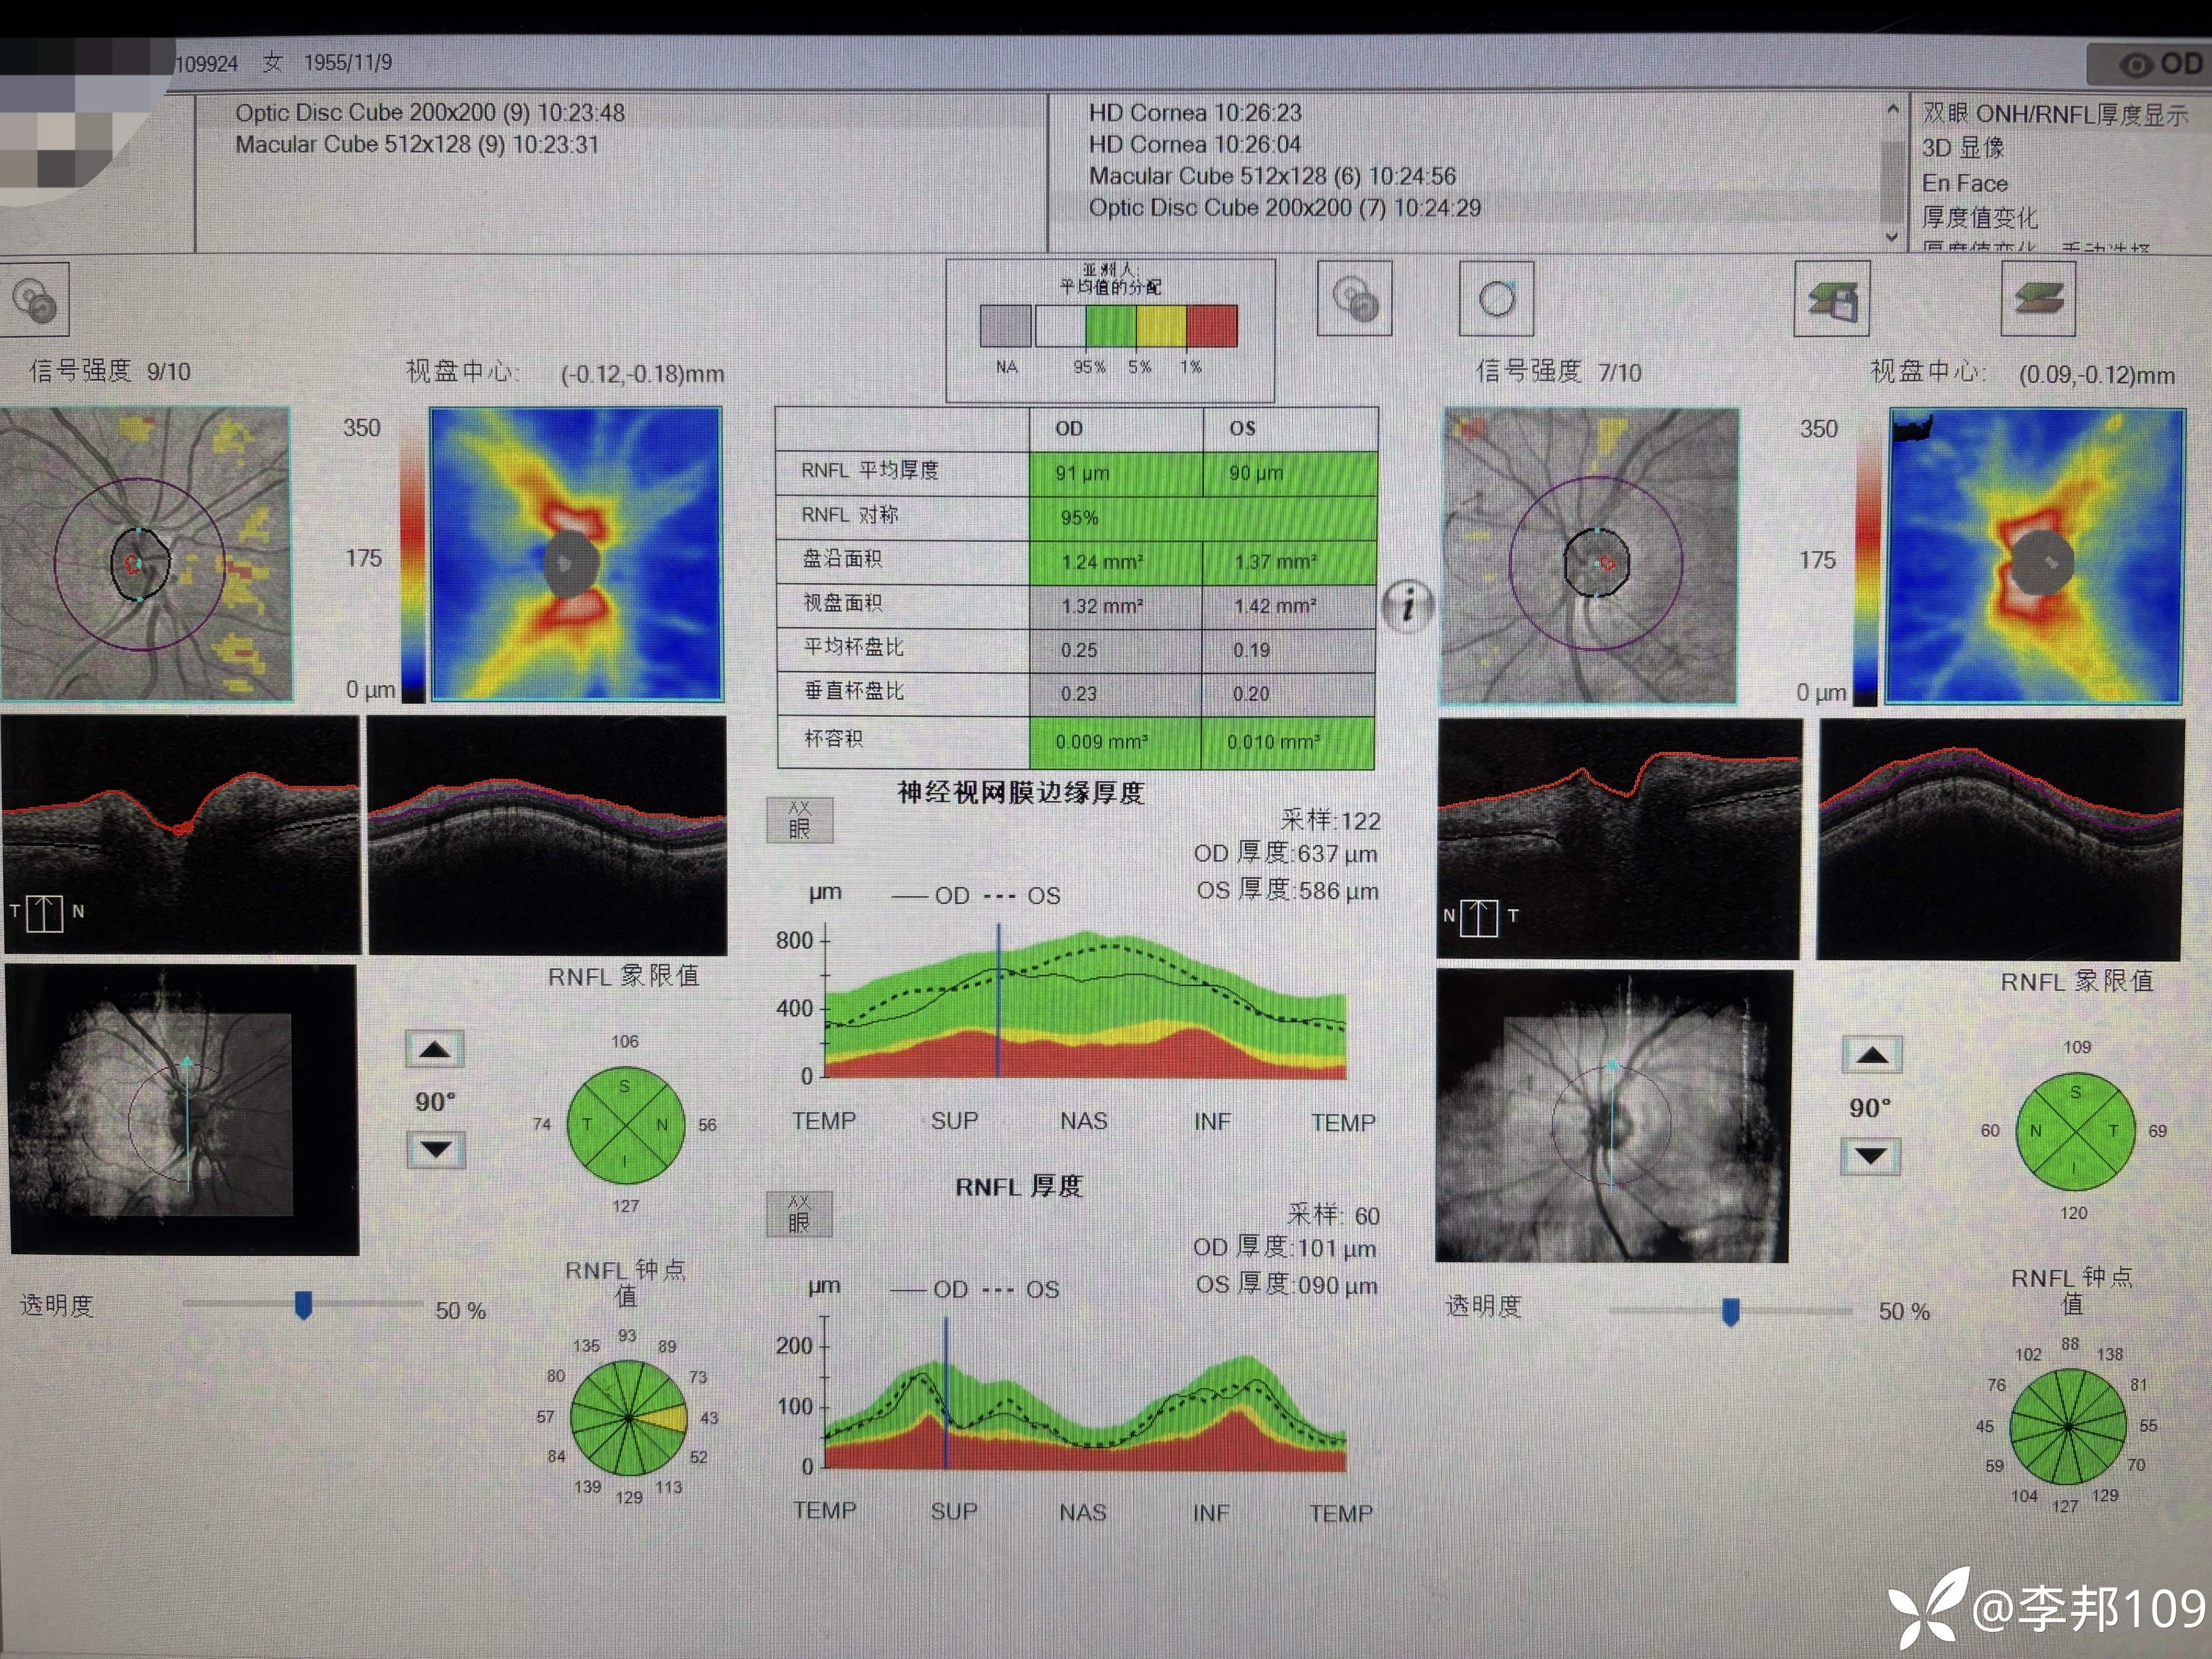Click scan list scrollbar down arrow
The width and height of the screenshot is (2212, 1659).
(x=1891, y=237)
